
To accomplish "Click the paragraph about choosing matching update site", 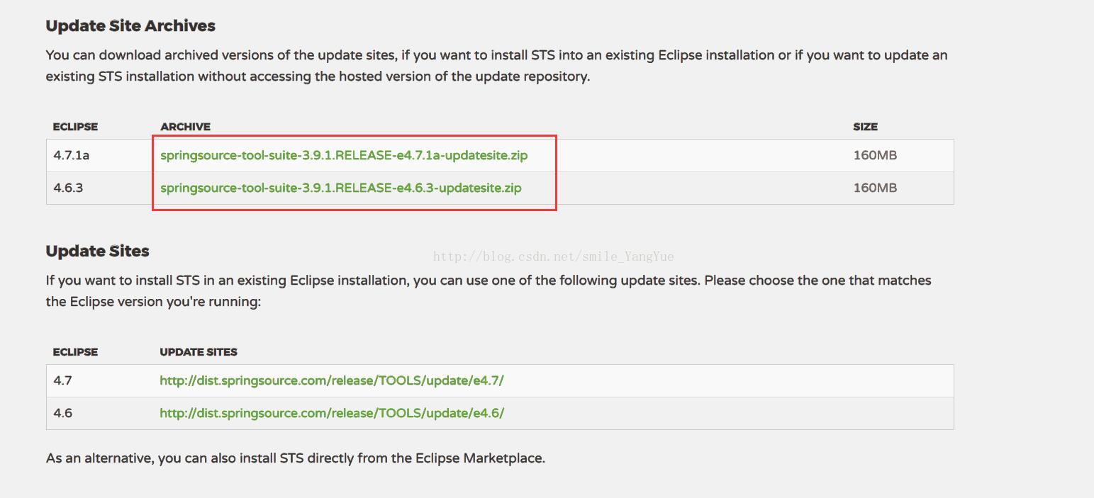I will 489,291.
